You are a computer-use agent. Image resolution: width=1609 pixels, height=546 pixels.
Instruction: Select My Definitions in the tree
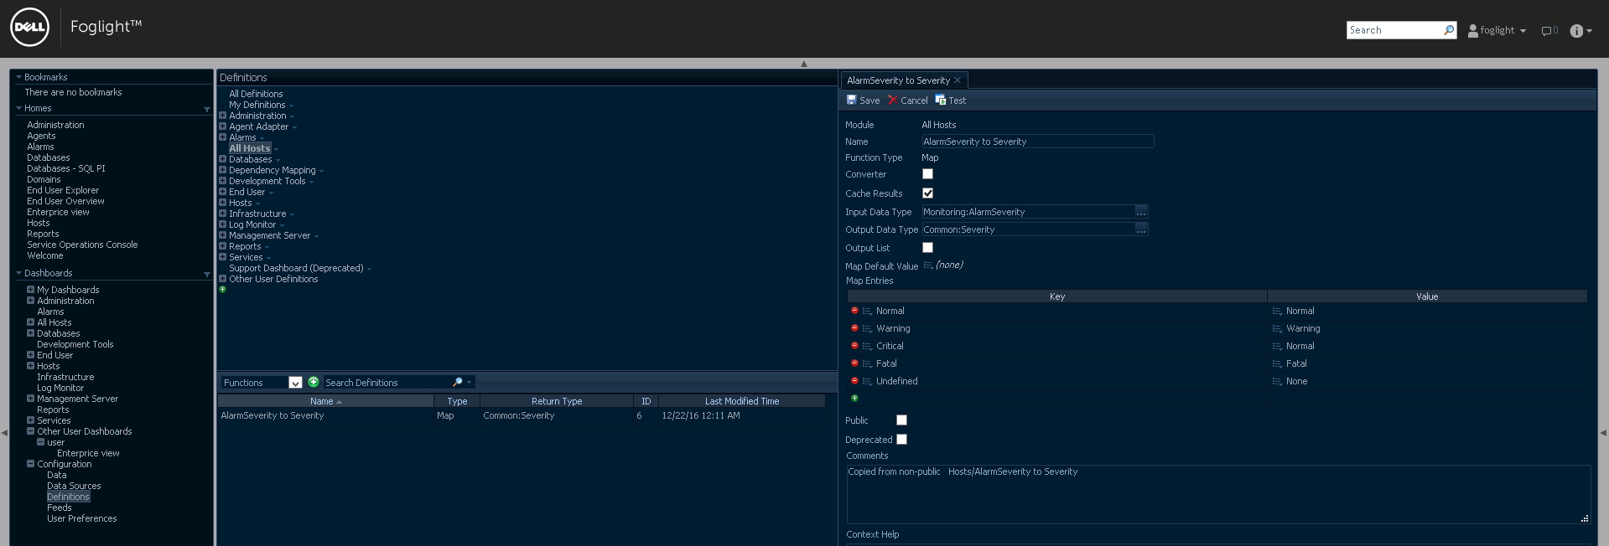(257, 105)
